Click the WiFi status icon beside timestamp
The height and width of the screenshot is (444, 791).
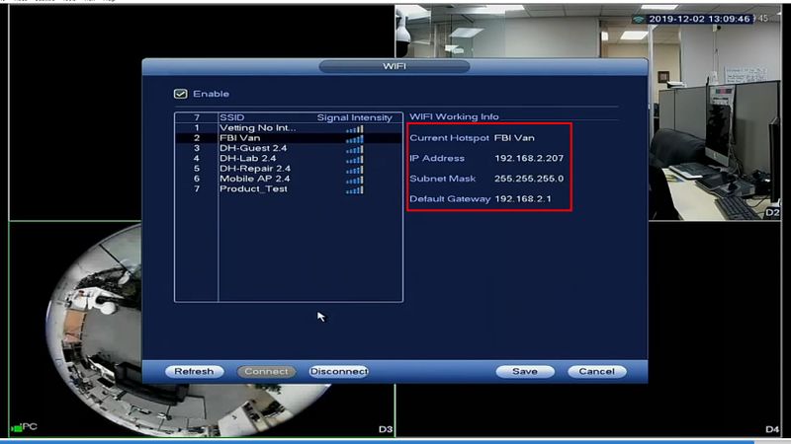(639, 19)
